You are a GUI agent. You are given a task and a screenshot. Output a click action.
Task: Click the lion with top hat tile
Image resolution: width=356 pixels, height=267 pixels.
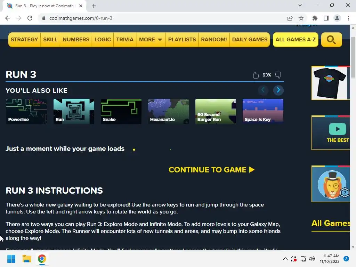click(x=331, y=184)
